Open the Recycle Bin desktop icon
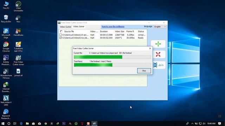The height and width of the screenshot is (126, 225). [x=6, y=19]
